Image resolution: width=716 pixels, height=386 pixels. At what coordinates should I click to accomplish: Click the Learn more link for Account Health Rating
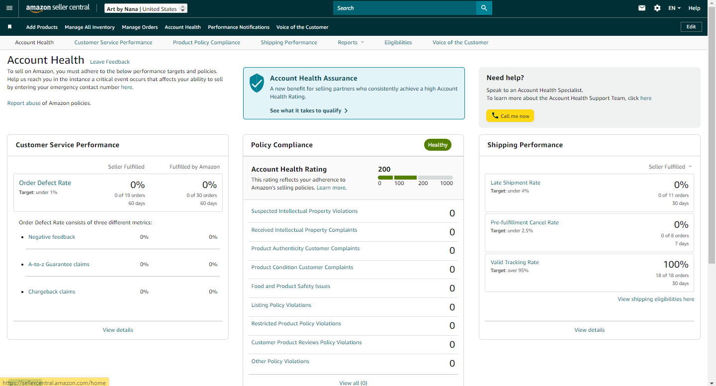[x=331, y=188]
